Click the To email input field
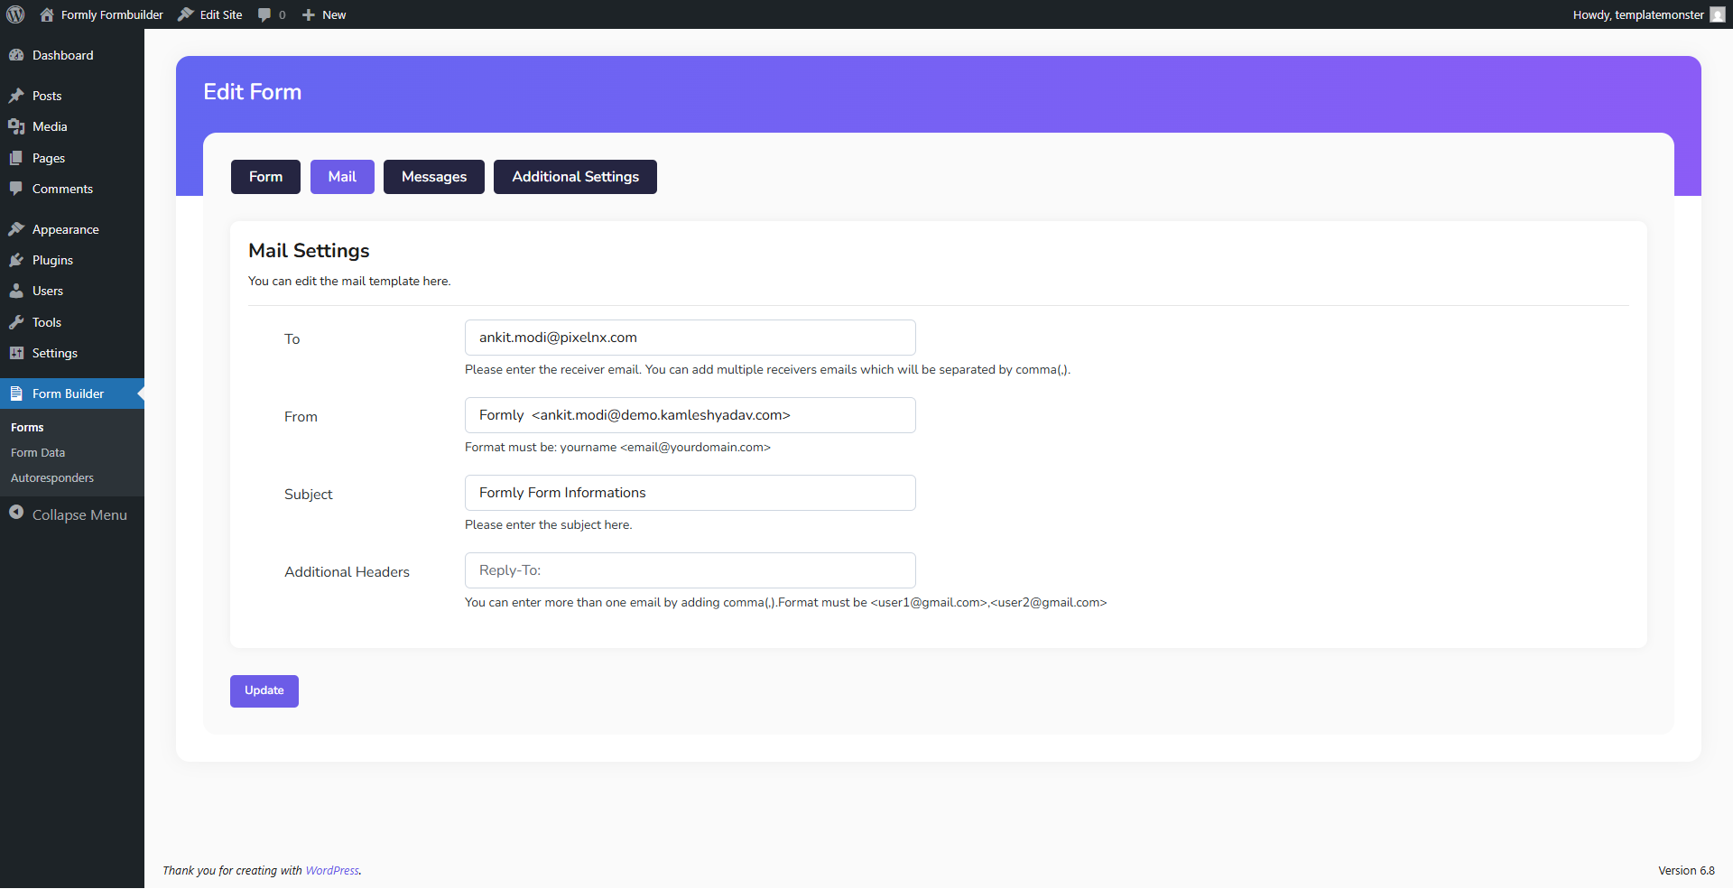 [690, 338]
